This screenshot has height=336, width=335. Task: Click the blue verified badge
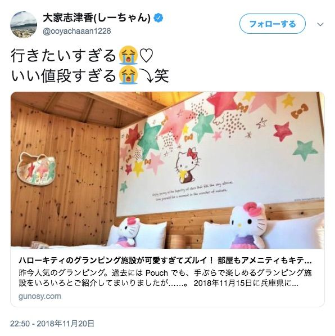click(x=159, y=18)
